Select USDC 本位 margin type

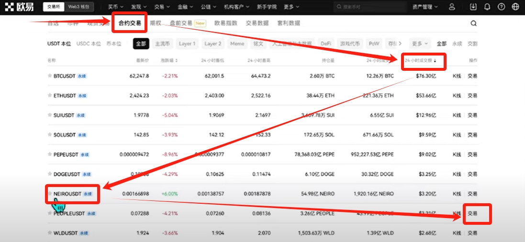pos(89,44)
